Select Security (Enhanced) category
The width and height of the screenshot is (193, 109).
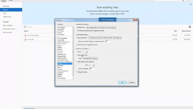tap(63, 71)
